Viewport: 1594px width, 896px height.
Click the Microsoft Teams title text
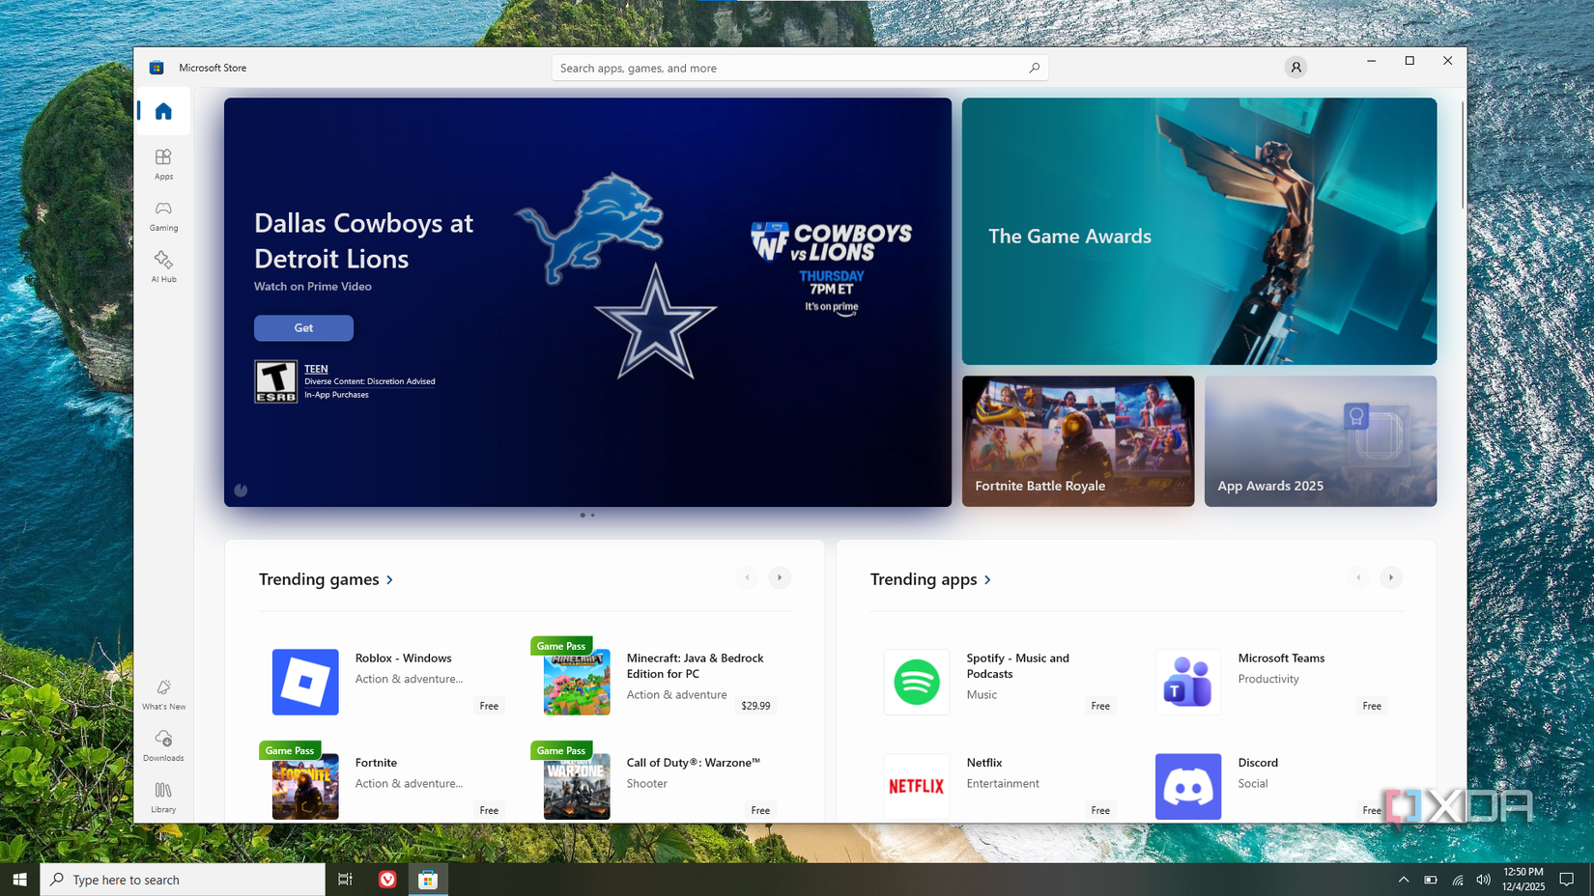coord(1281,658)
